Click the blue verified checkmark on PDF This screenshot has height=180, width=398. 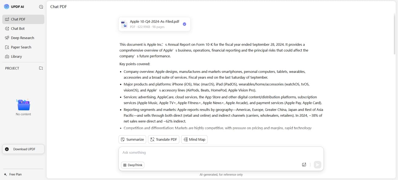pos(184,24)
